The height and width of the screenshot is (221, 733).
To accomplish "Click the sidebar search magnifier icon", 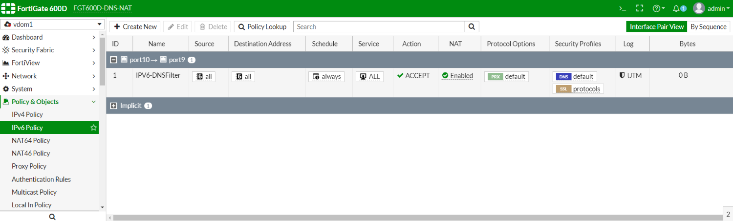I will click(53, 217).
